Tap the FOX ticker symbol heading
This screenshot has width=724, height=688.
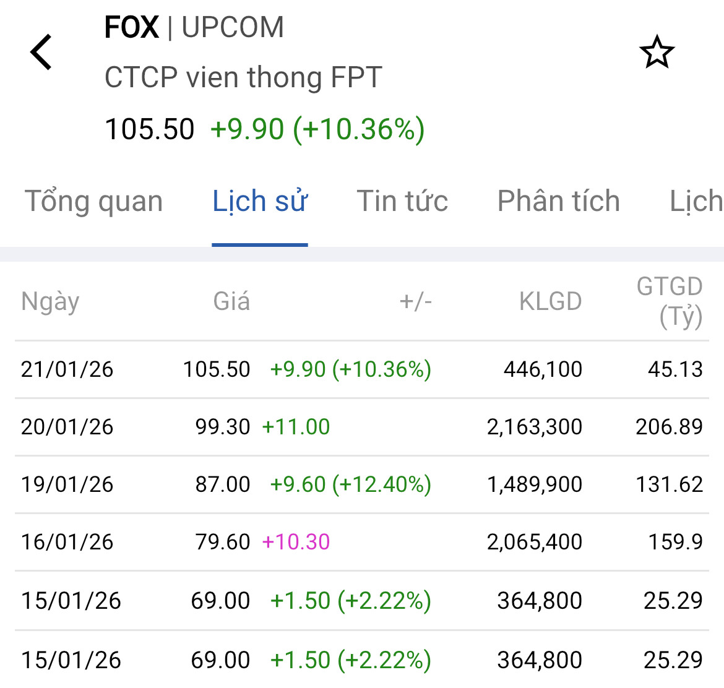point(132,27)
